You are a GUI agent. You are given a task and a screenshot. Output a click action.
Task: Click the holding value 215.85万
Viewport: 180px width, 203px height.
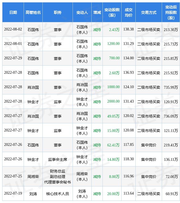coord(171,59)
